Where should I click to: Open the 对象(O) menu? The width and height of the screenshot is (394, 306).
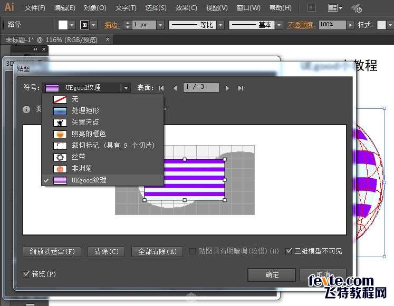pyautogui.click(x=95, y=8)
